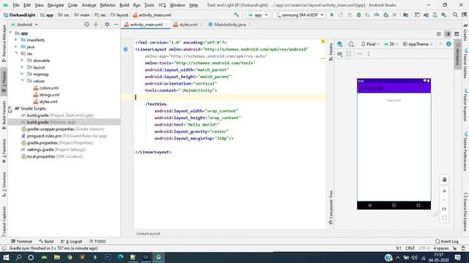Zoom in the layout preview with plus
The width and height of the screenshot is (469, 263).
pos(444,191)
